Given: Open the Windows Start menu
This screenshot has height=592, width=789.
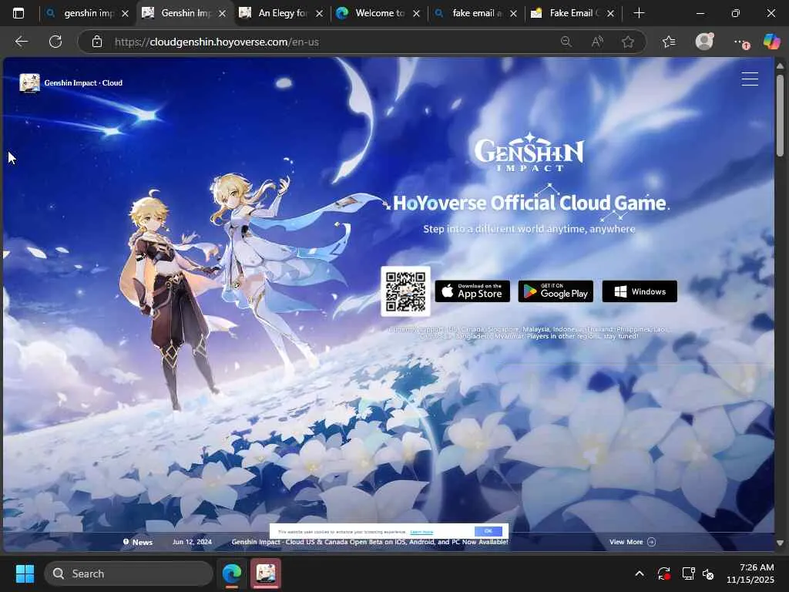Looking at the screenshot, I should click(25, 573).
